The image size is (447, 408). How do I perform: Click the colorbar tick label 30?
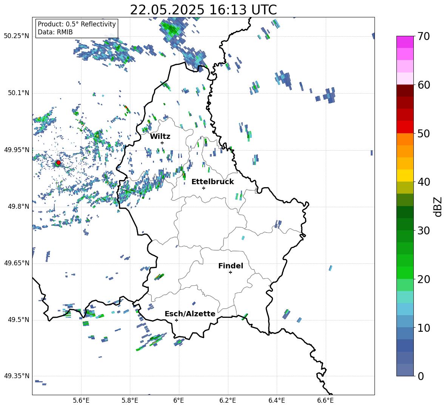tap(423, 231)
